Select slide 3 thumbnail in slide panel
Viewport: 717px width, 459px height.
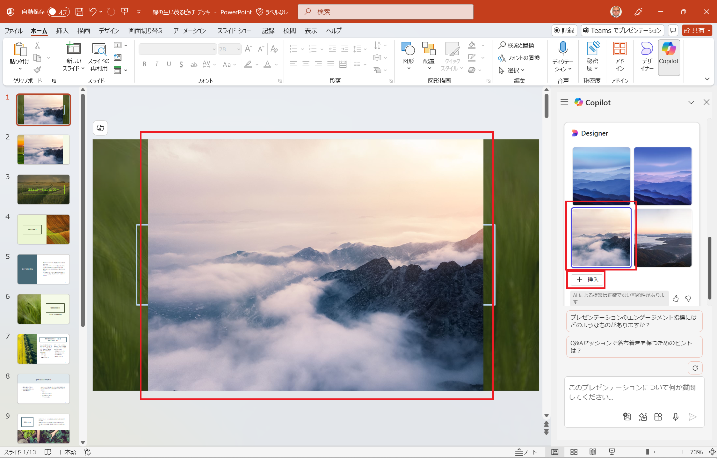(x=43, y=189)
